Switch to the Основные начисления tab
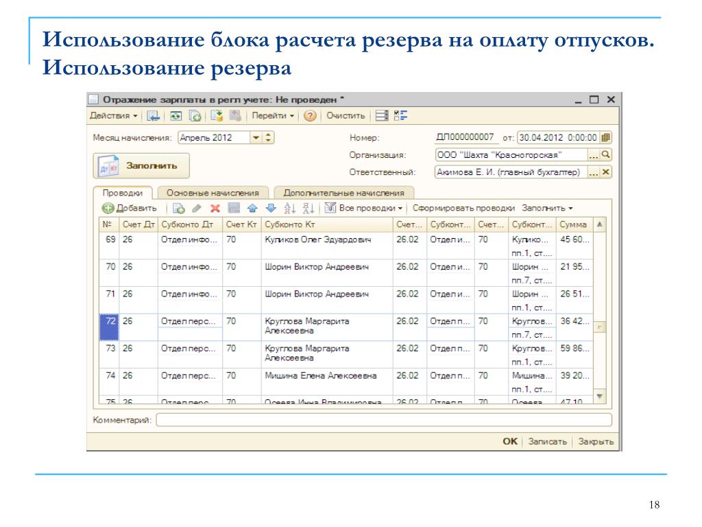 pyautogui.click(x=213, y=193)
